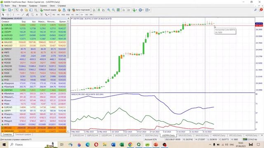The image size is (264, 148).
Task: Click the Новый ордер button
Action: click(48, 10)
